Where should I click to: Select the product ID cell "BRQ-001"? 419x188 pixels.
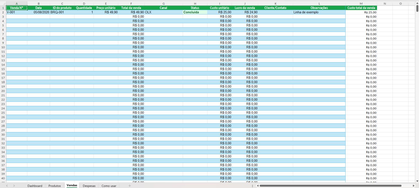tap(62, 12)
